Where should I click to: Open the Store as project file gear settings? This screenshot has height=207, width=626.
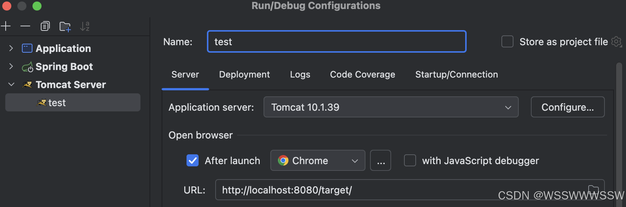tap(616, 41)
